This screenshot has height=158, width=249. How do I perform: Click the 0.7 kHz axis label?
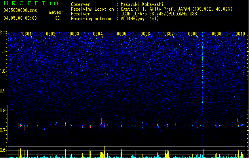pos(3,130)
